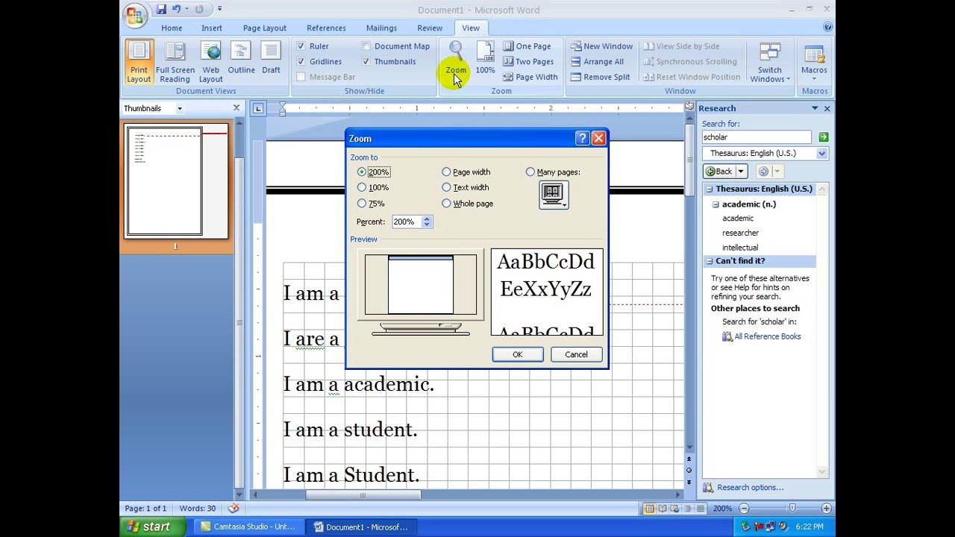Toggle the Gridlines checkbox
The image size is (955, 537).
point(301,62)
